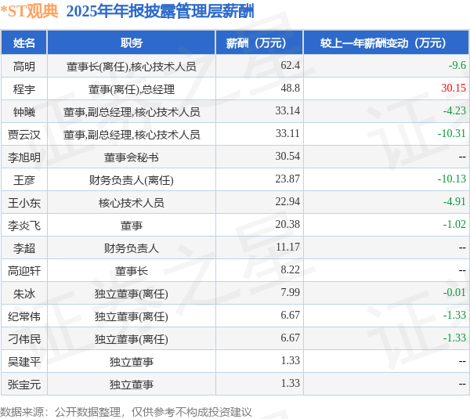Click the red salary change '30.15'
The image size is (470, 419).
(x=454, y=88)
